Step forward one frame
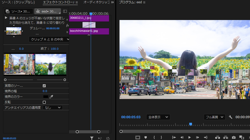This screenshot has height=140, width=250. pos(197,137)
